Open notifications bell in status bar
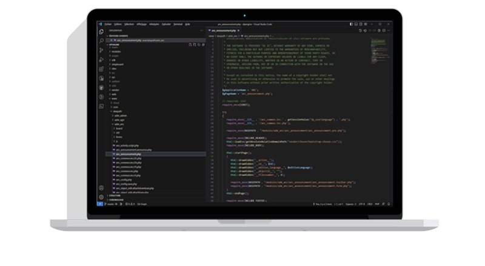 389,204
